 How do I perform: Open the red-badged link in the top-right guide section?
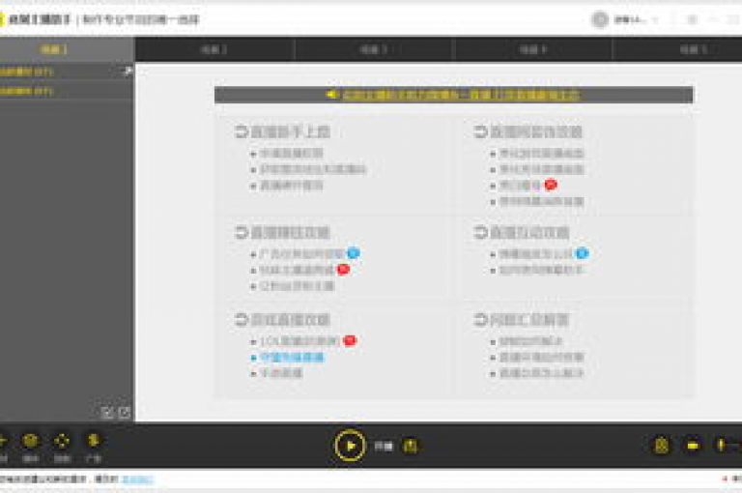[x=520, y=186]
